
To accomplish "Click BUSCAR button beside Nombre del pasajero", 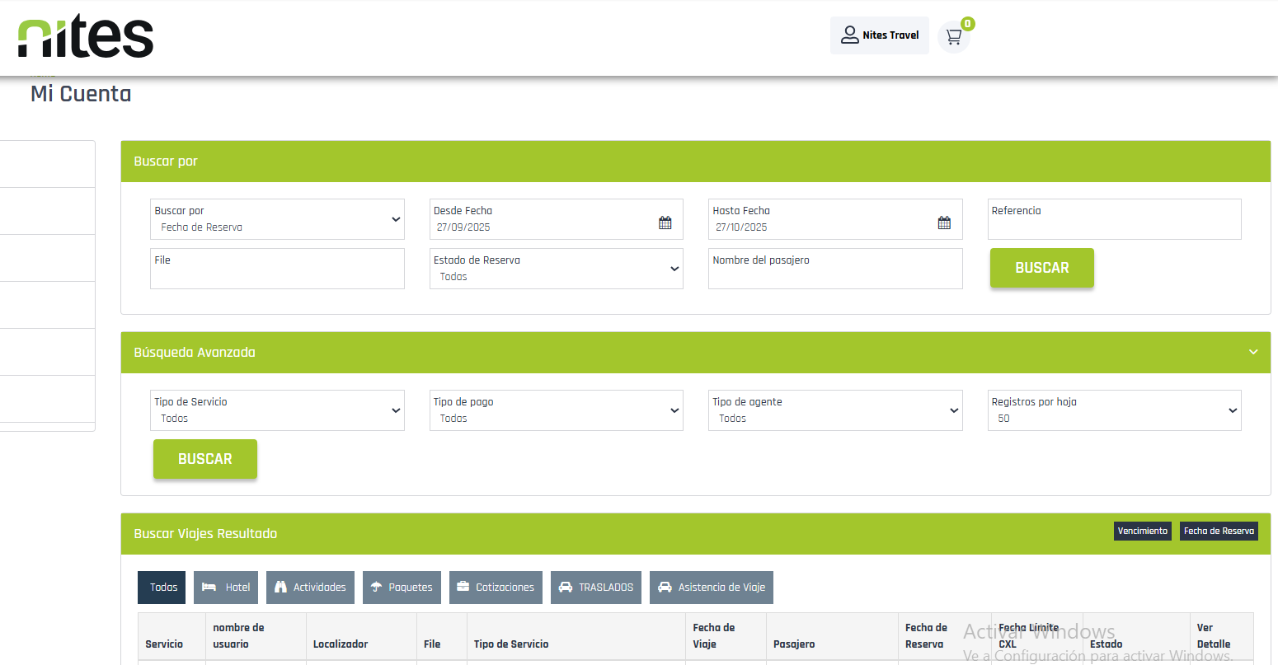I will (1041, 268).
